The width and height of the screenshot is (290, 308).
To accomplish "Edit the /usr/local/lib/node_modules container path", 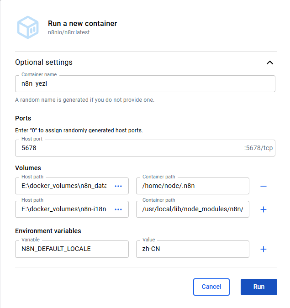I will [x=192, y=209].
